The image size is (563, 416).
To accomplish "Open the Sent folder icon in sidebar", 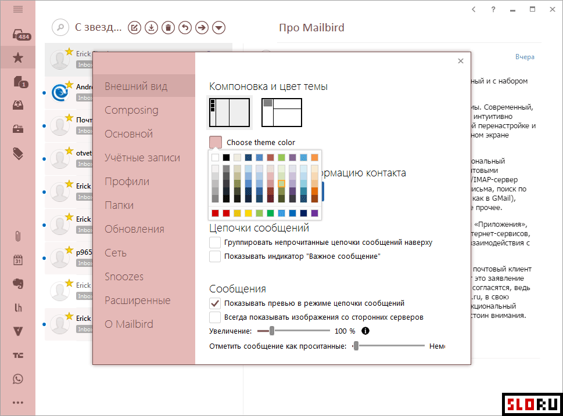I will pos(18,104).
